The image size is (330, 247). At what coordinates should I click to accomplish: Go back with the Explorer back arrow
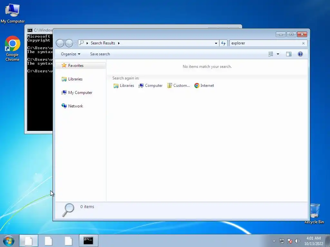60,43
